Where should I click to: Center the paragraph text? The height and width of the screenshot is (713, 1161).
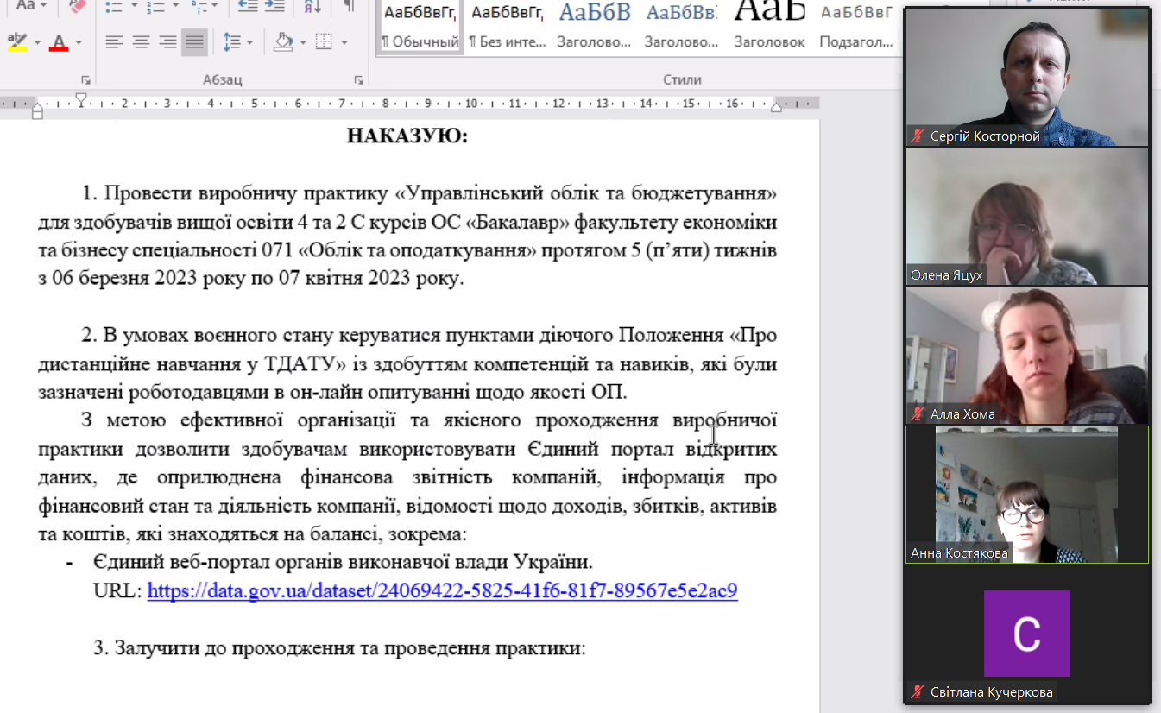coord(141,41)
